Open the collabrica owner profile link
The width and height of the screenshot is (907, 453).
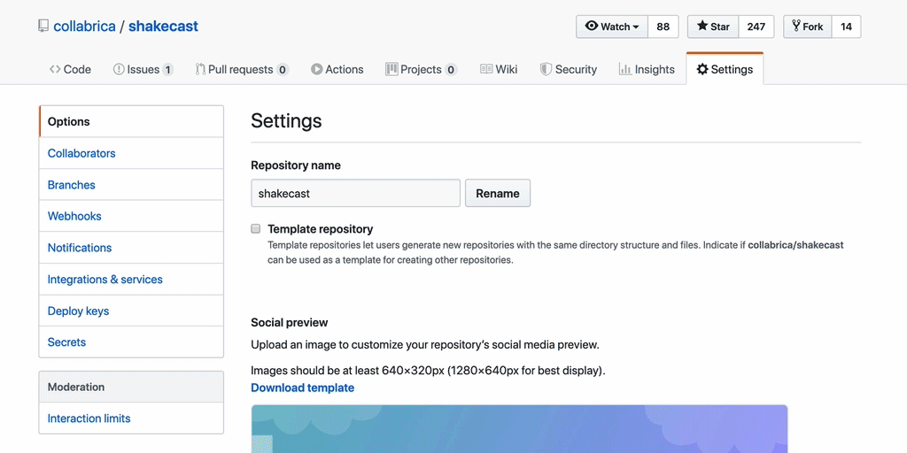click(84, 27)
